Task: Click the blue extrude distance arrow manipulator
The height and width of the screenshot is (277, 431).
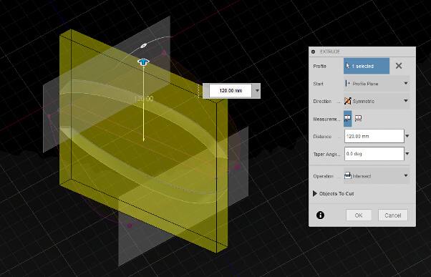Action: coord(143,62)
